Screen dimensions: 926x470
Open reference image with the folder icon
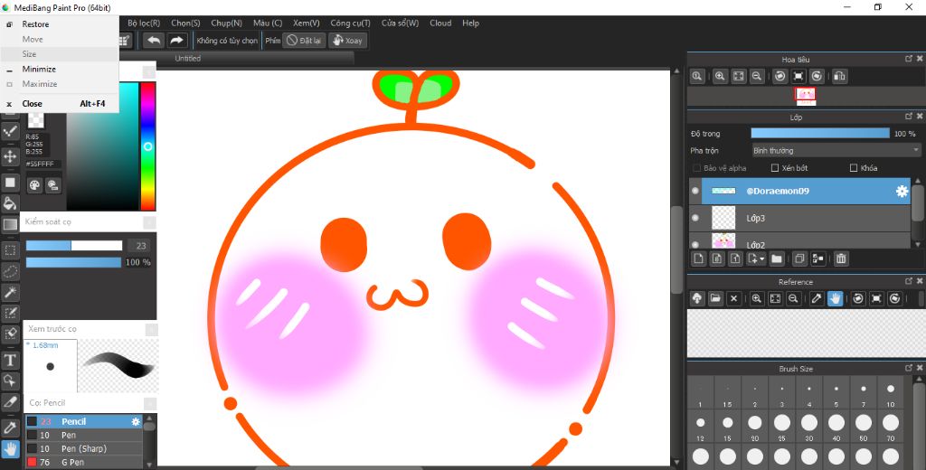click(715, 298)
